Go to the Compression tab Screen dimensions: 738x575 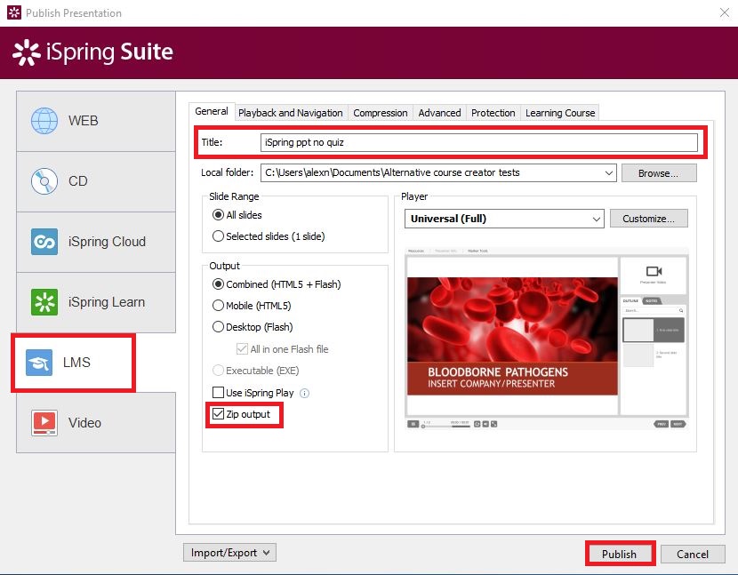pyautogui.click(x=381, y=113)
